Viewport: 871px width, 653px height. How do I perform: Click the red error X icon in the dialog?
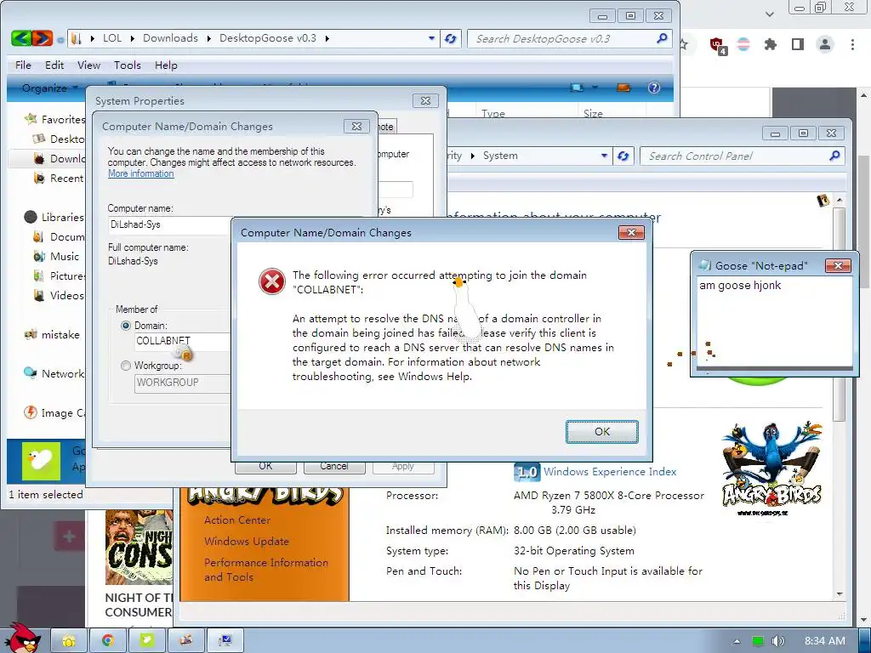[x=271, y=281]
